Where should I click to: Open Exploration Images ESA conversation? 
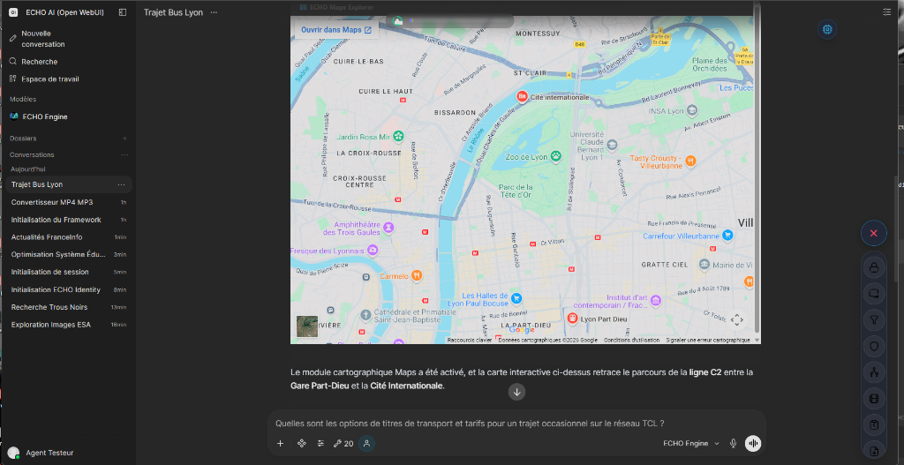coord(68,325)
